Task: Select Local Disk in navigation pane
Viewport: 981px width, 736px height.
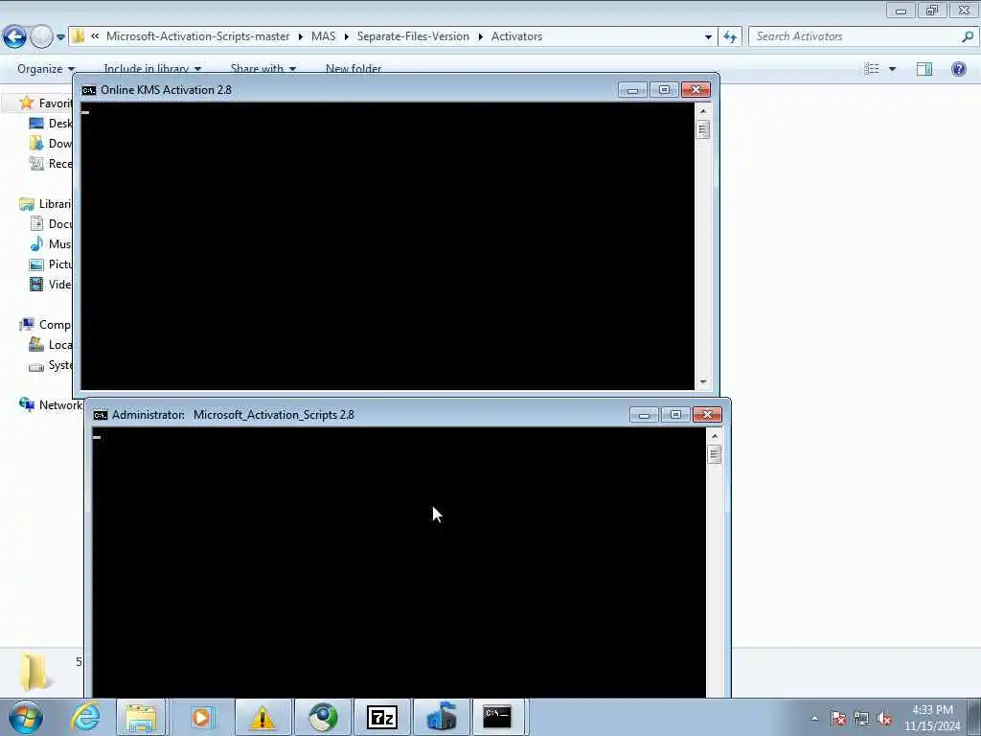Action: click(50, 345)
